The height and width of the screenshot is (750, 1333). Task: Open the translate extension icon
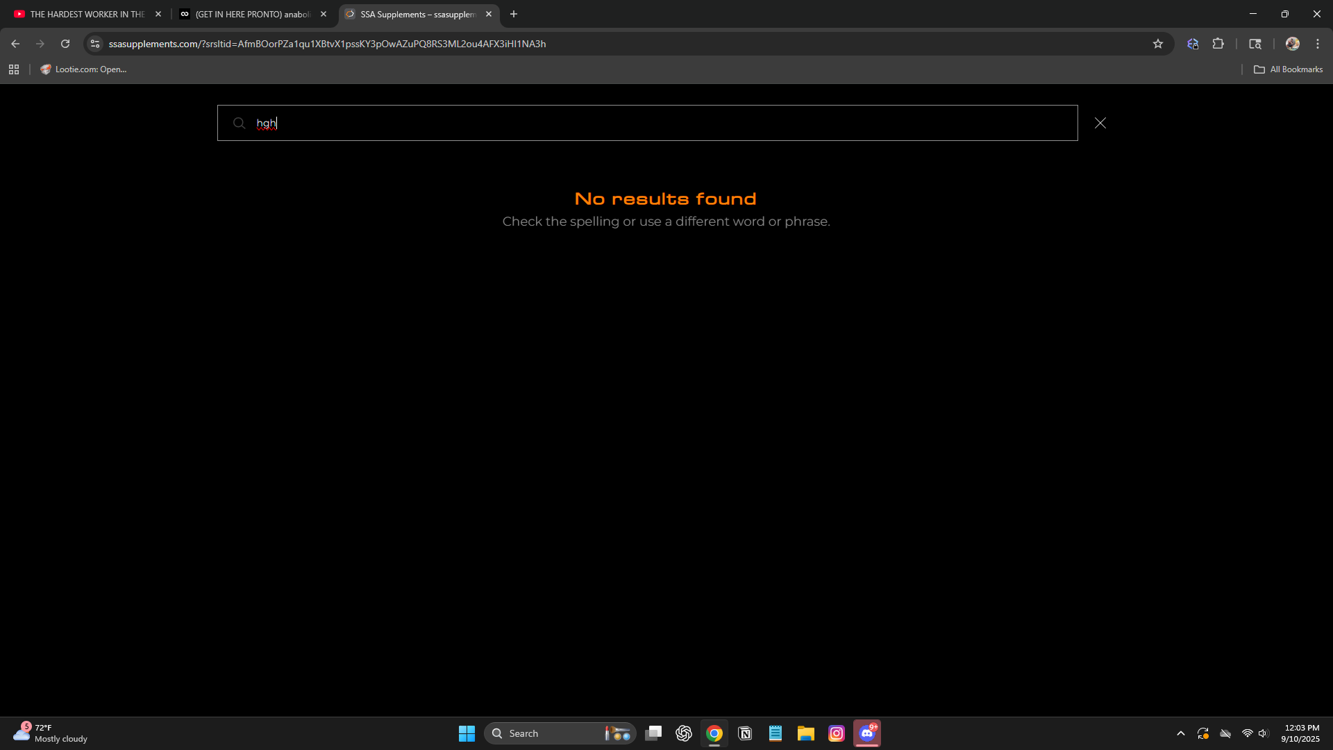pos(1193,44)
